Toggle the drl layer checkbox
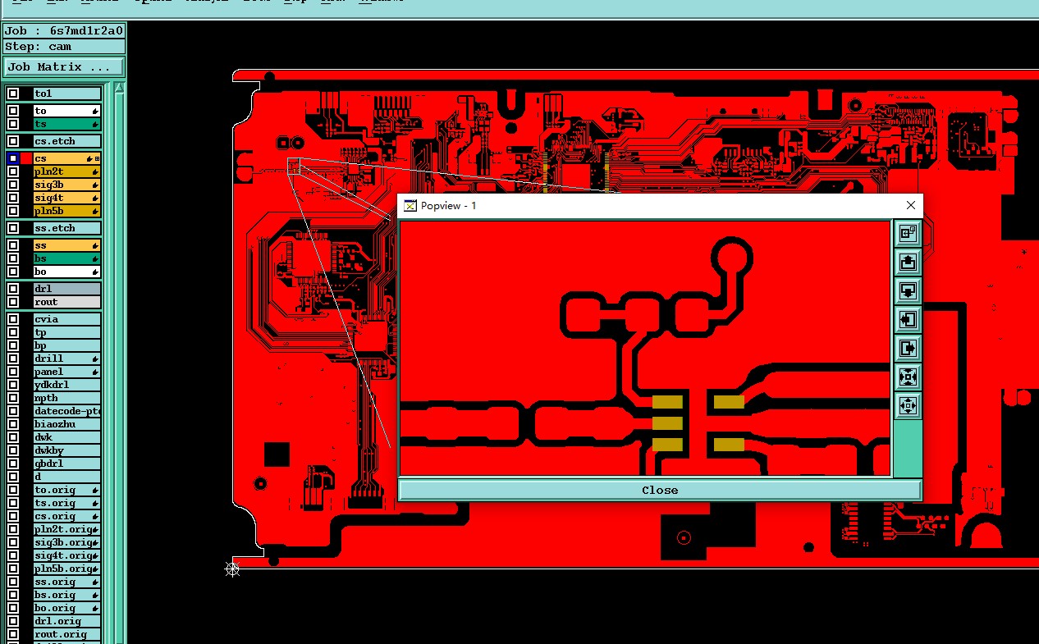This screenshot has height=644, width=1039. [13, 289]
